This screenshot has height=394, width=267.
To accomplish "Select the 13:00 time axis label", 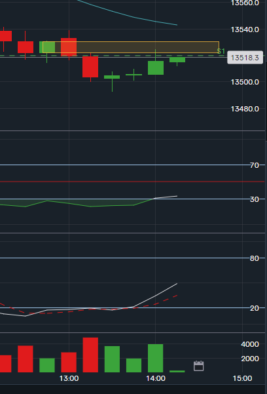I will point(69,378).
